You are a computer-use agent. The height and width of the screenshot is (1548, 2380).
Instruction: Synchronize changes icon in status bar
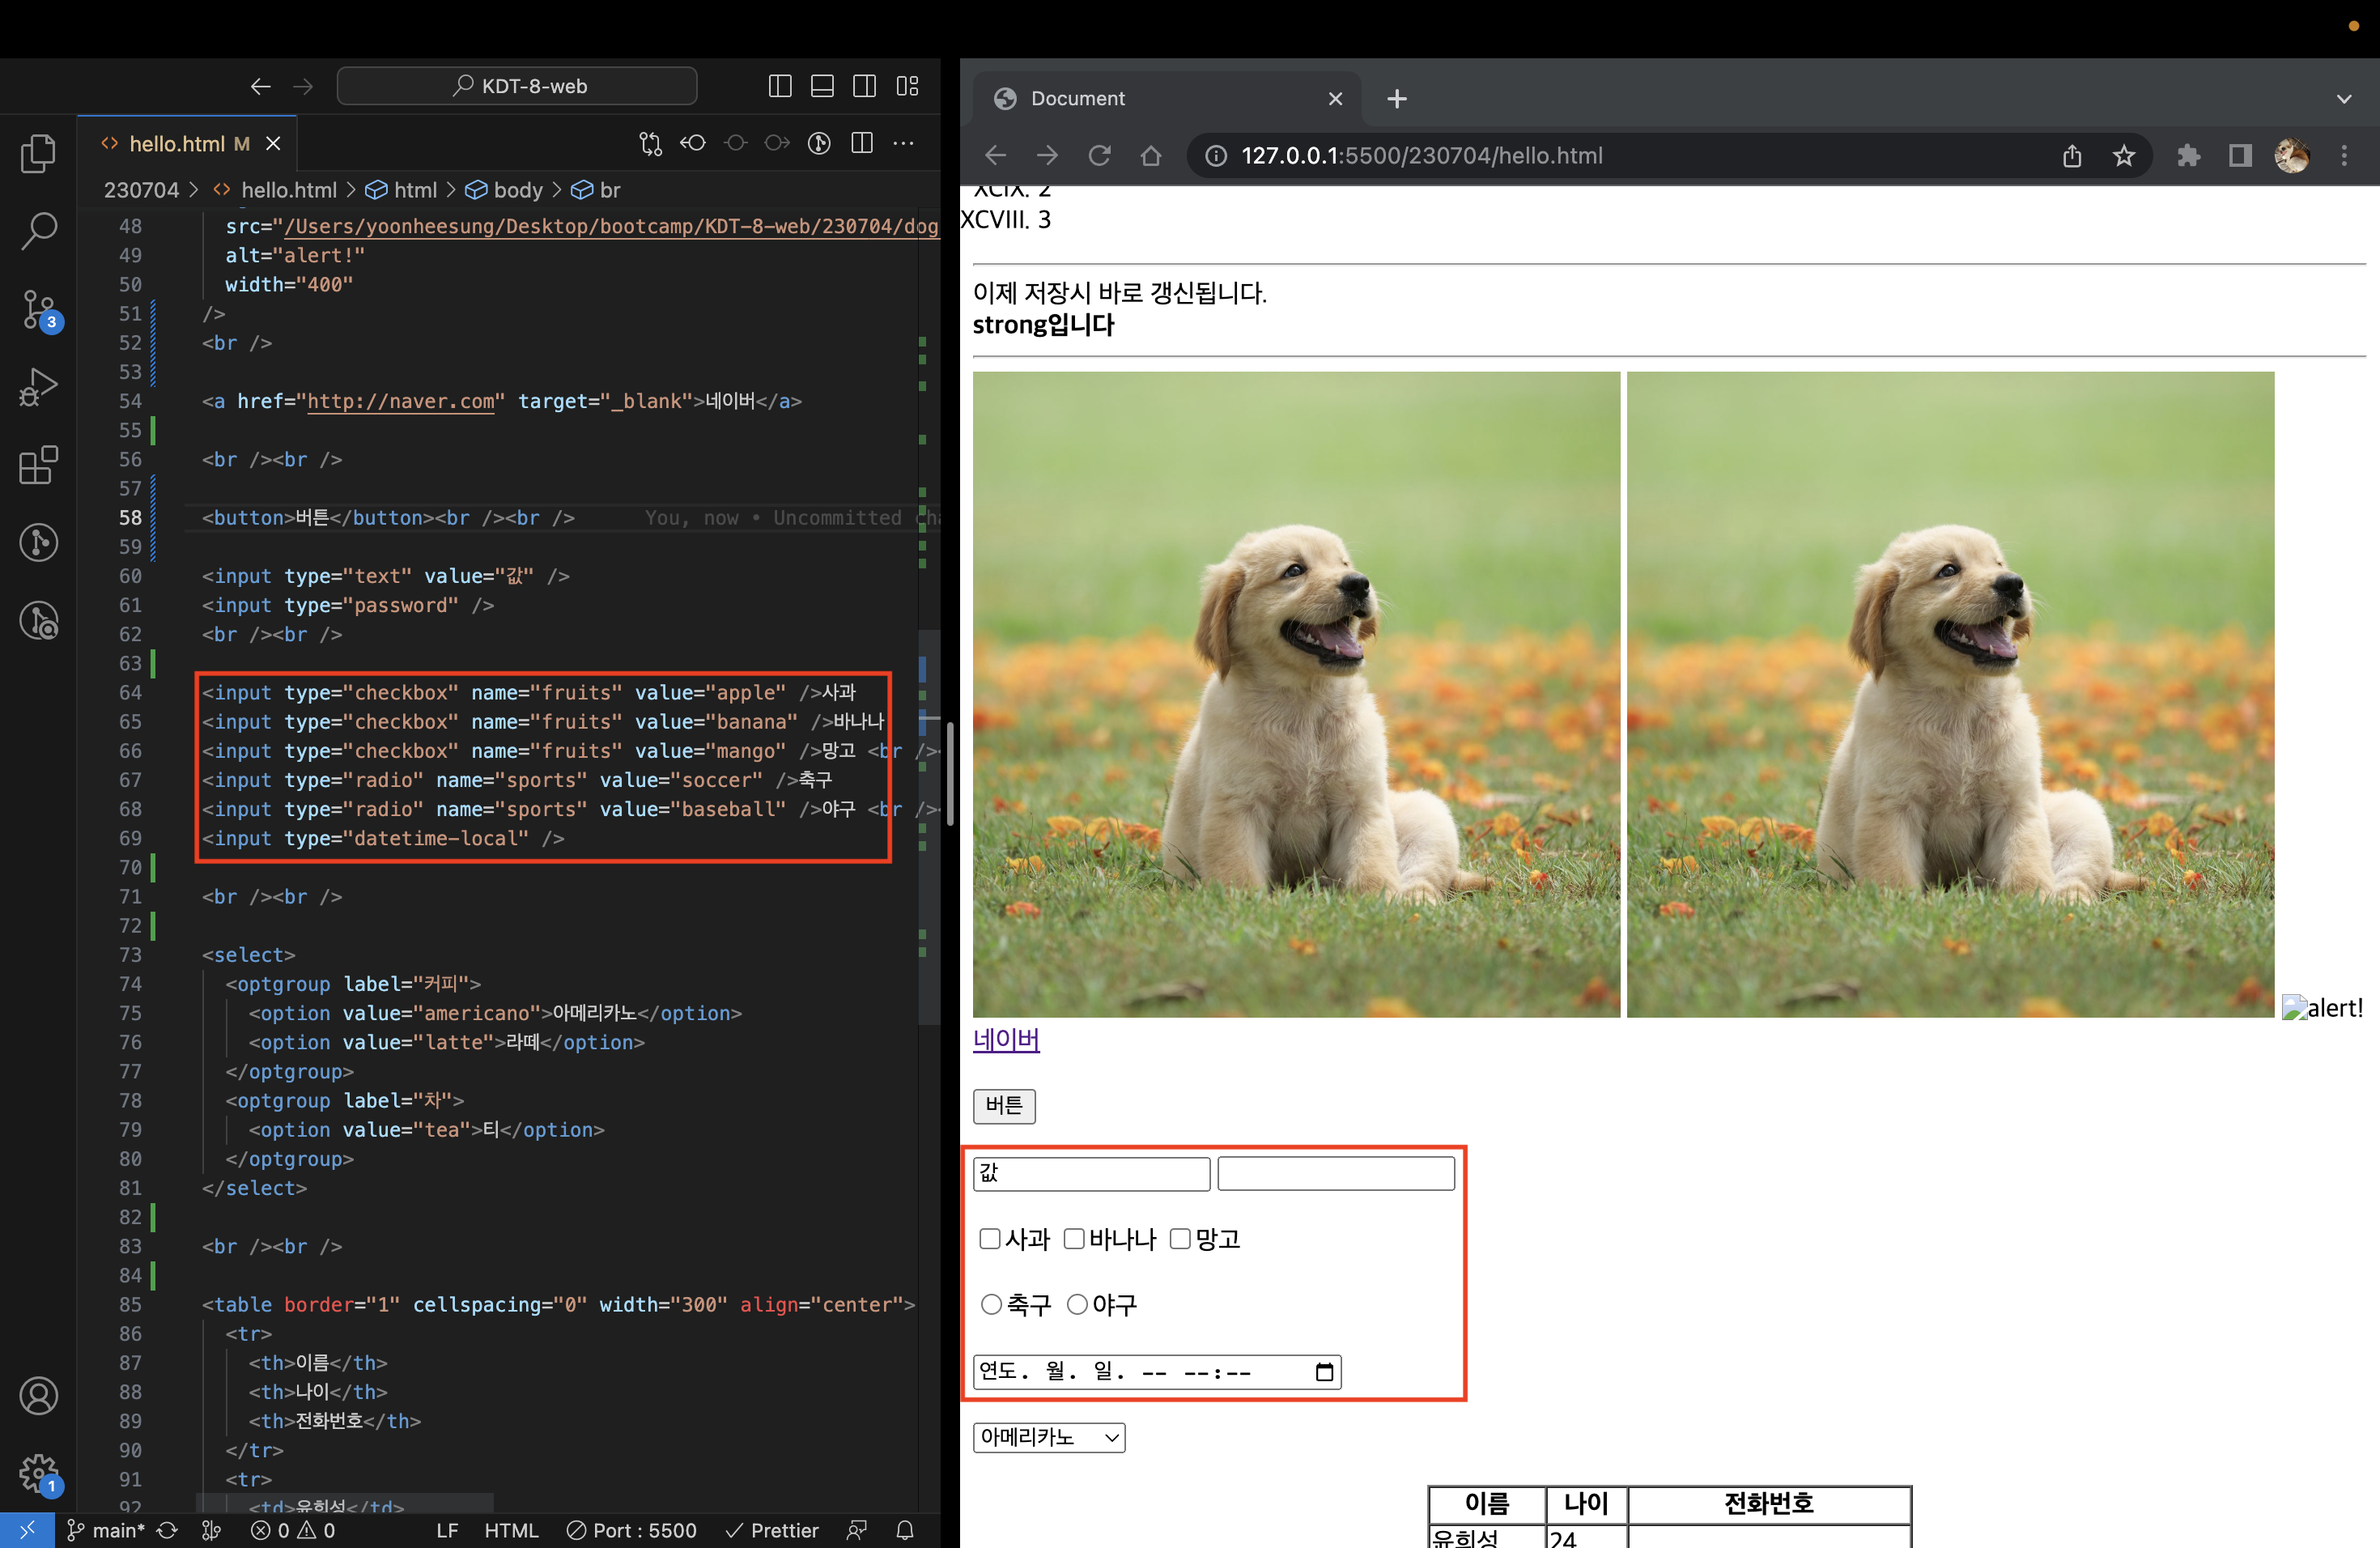coord(167,1530)
